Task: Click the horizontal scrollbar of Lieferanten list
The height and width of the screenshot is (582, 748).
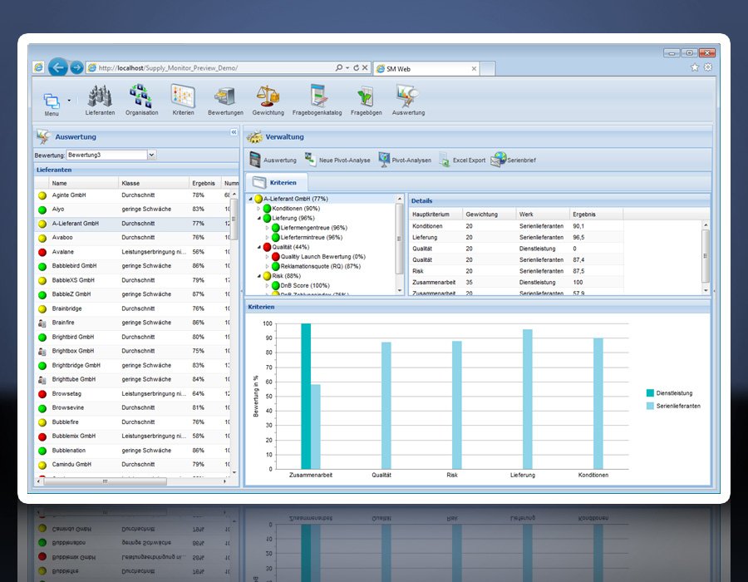Action: point(106,481)
